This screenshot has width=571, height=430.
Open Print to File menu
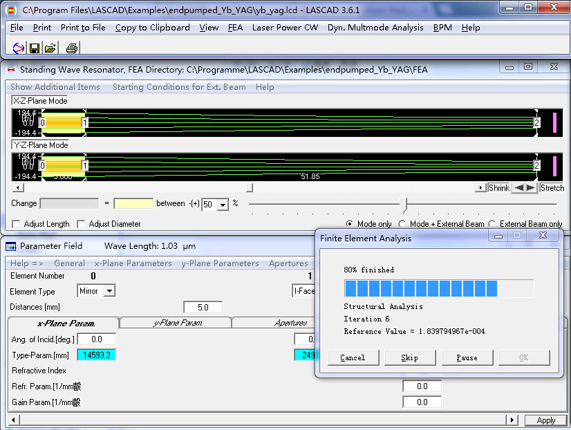tap(83, 28)
